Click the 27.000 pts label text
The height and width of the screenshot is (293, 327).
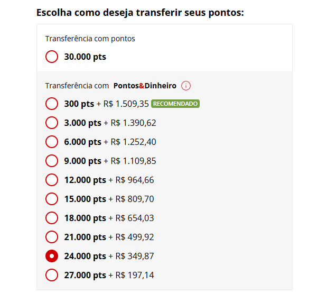coord(85,275)
